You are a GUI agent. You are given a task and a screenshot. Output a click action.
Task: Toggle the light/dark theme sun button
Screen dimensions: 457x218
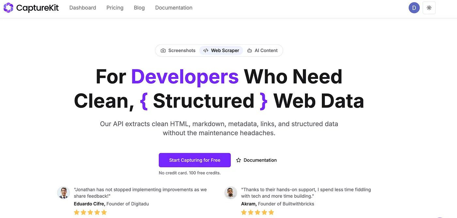click(429, 8)
